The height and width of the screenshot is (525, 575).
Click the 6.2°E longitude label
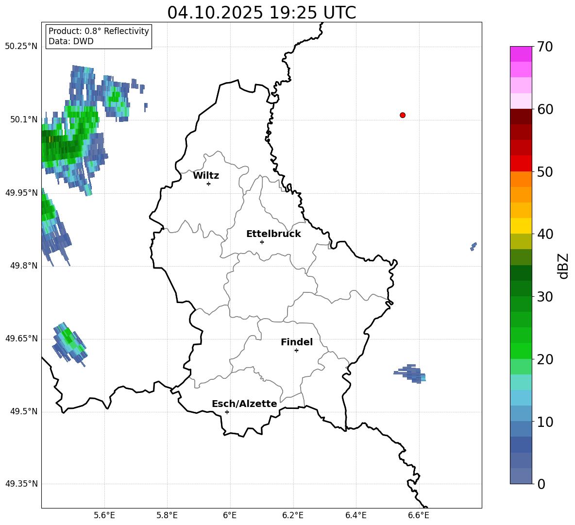pyautogui.click(x=293, y=515)
